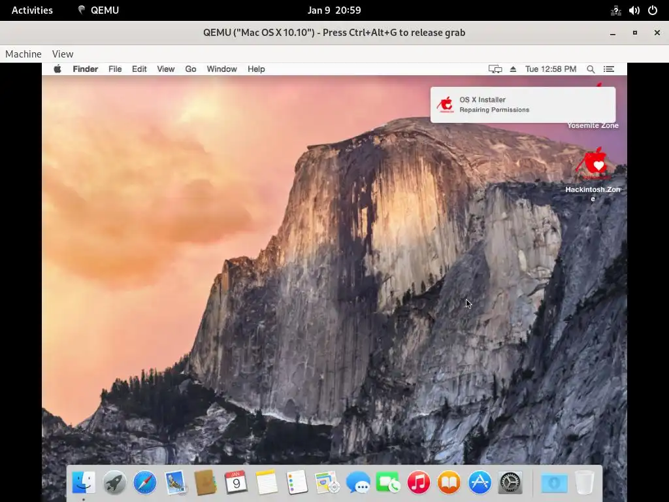Open Notification Center list icon
Image resolution: width=669 pixels, height=502 pixels.
[x=608, y=69]
